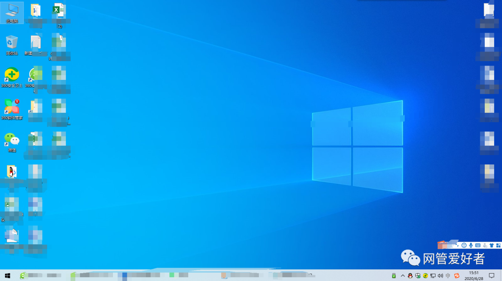Click the battery status icon in the tray
This screenshot has height=281, width=502.
pyautogui.click(x=394, y=275)
